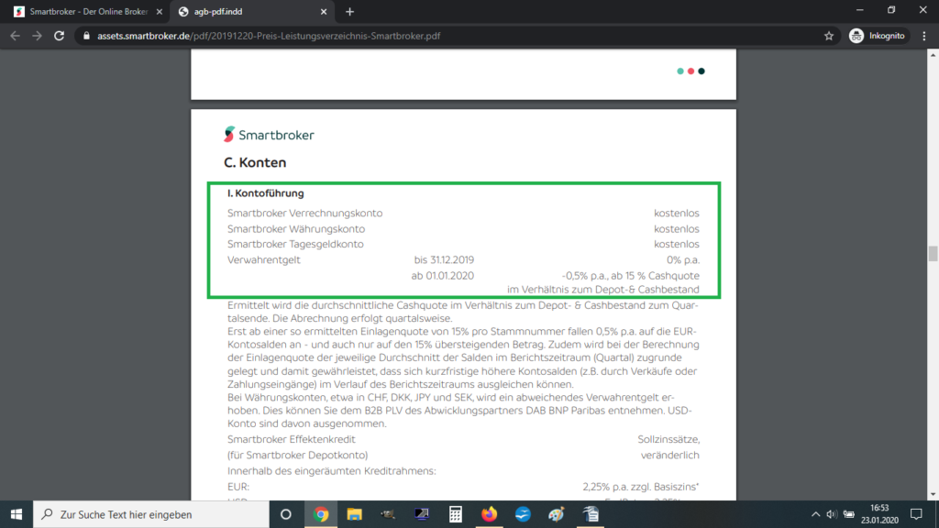Click the PDF vertical scrollbar thumb
The height and width of the screenshot is (528, 939).
[933, 253]
